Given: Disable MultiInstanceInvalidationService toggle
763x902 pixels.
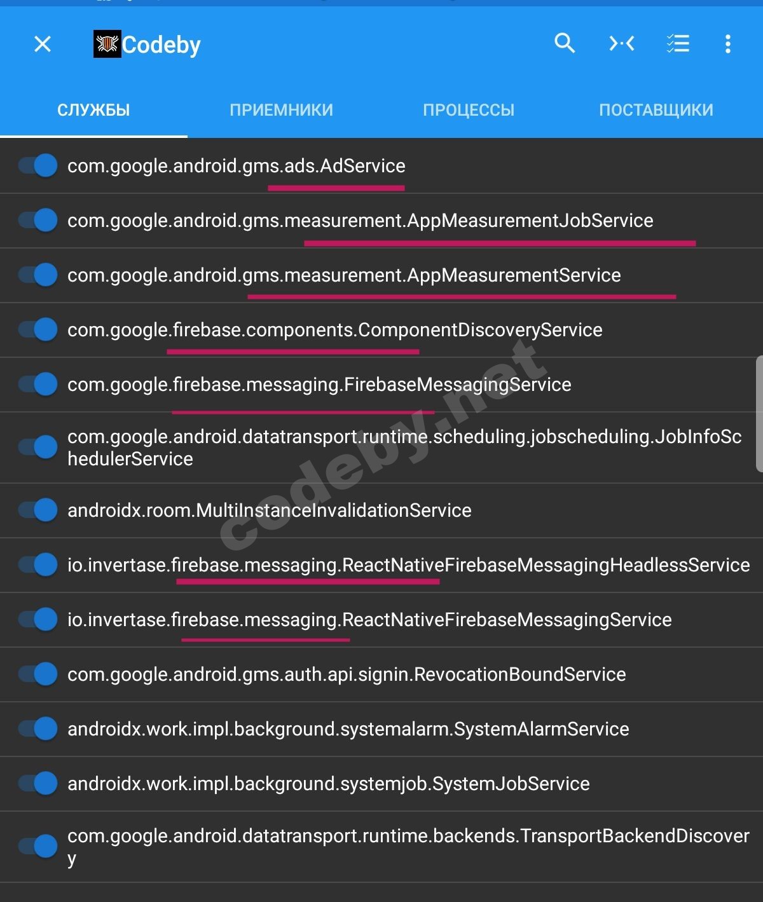Looking at the screenshot, I should click(38, 510).
